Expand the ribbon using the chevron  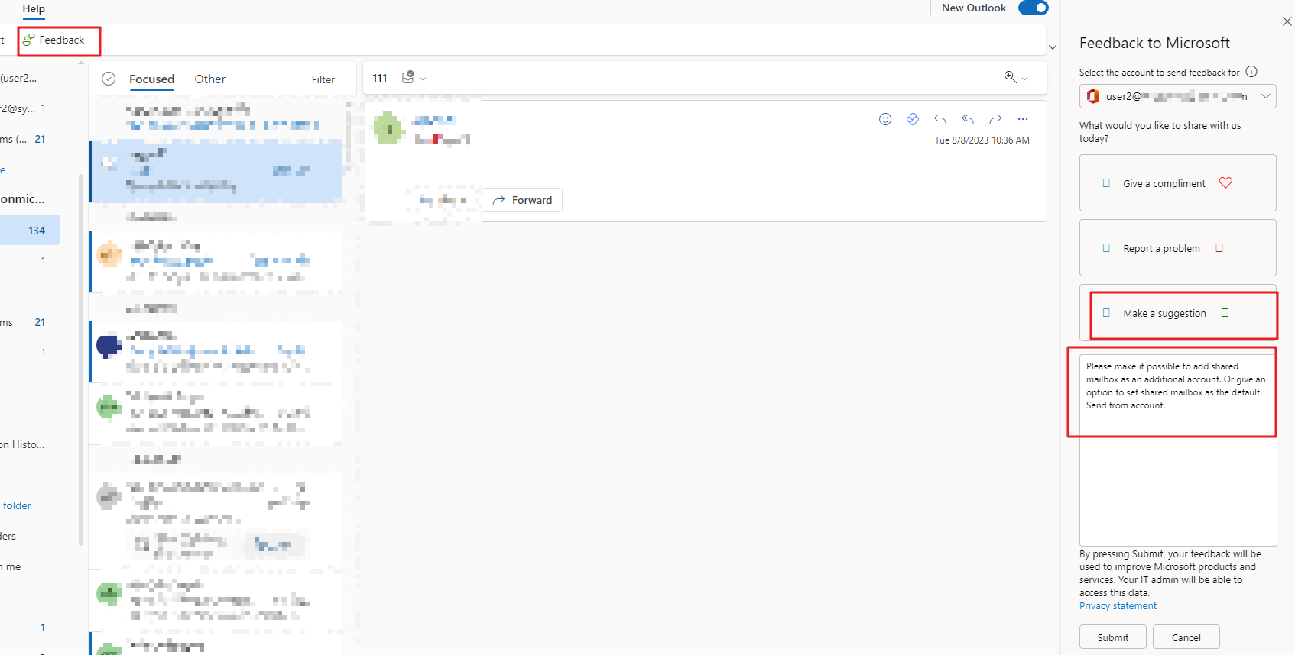(1053, 47)
